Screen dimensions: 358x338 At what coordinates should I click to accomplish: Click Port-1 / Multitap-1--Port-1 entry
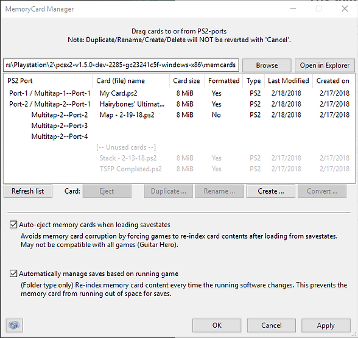(x=50, y=93)
